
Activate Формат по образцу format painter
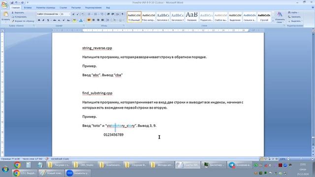coord(23,21)
